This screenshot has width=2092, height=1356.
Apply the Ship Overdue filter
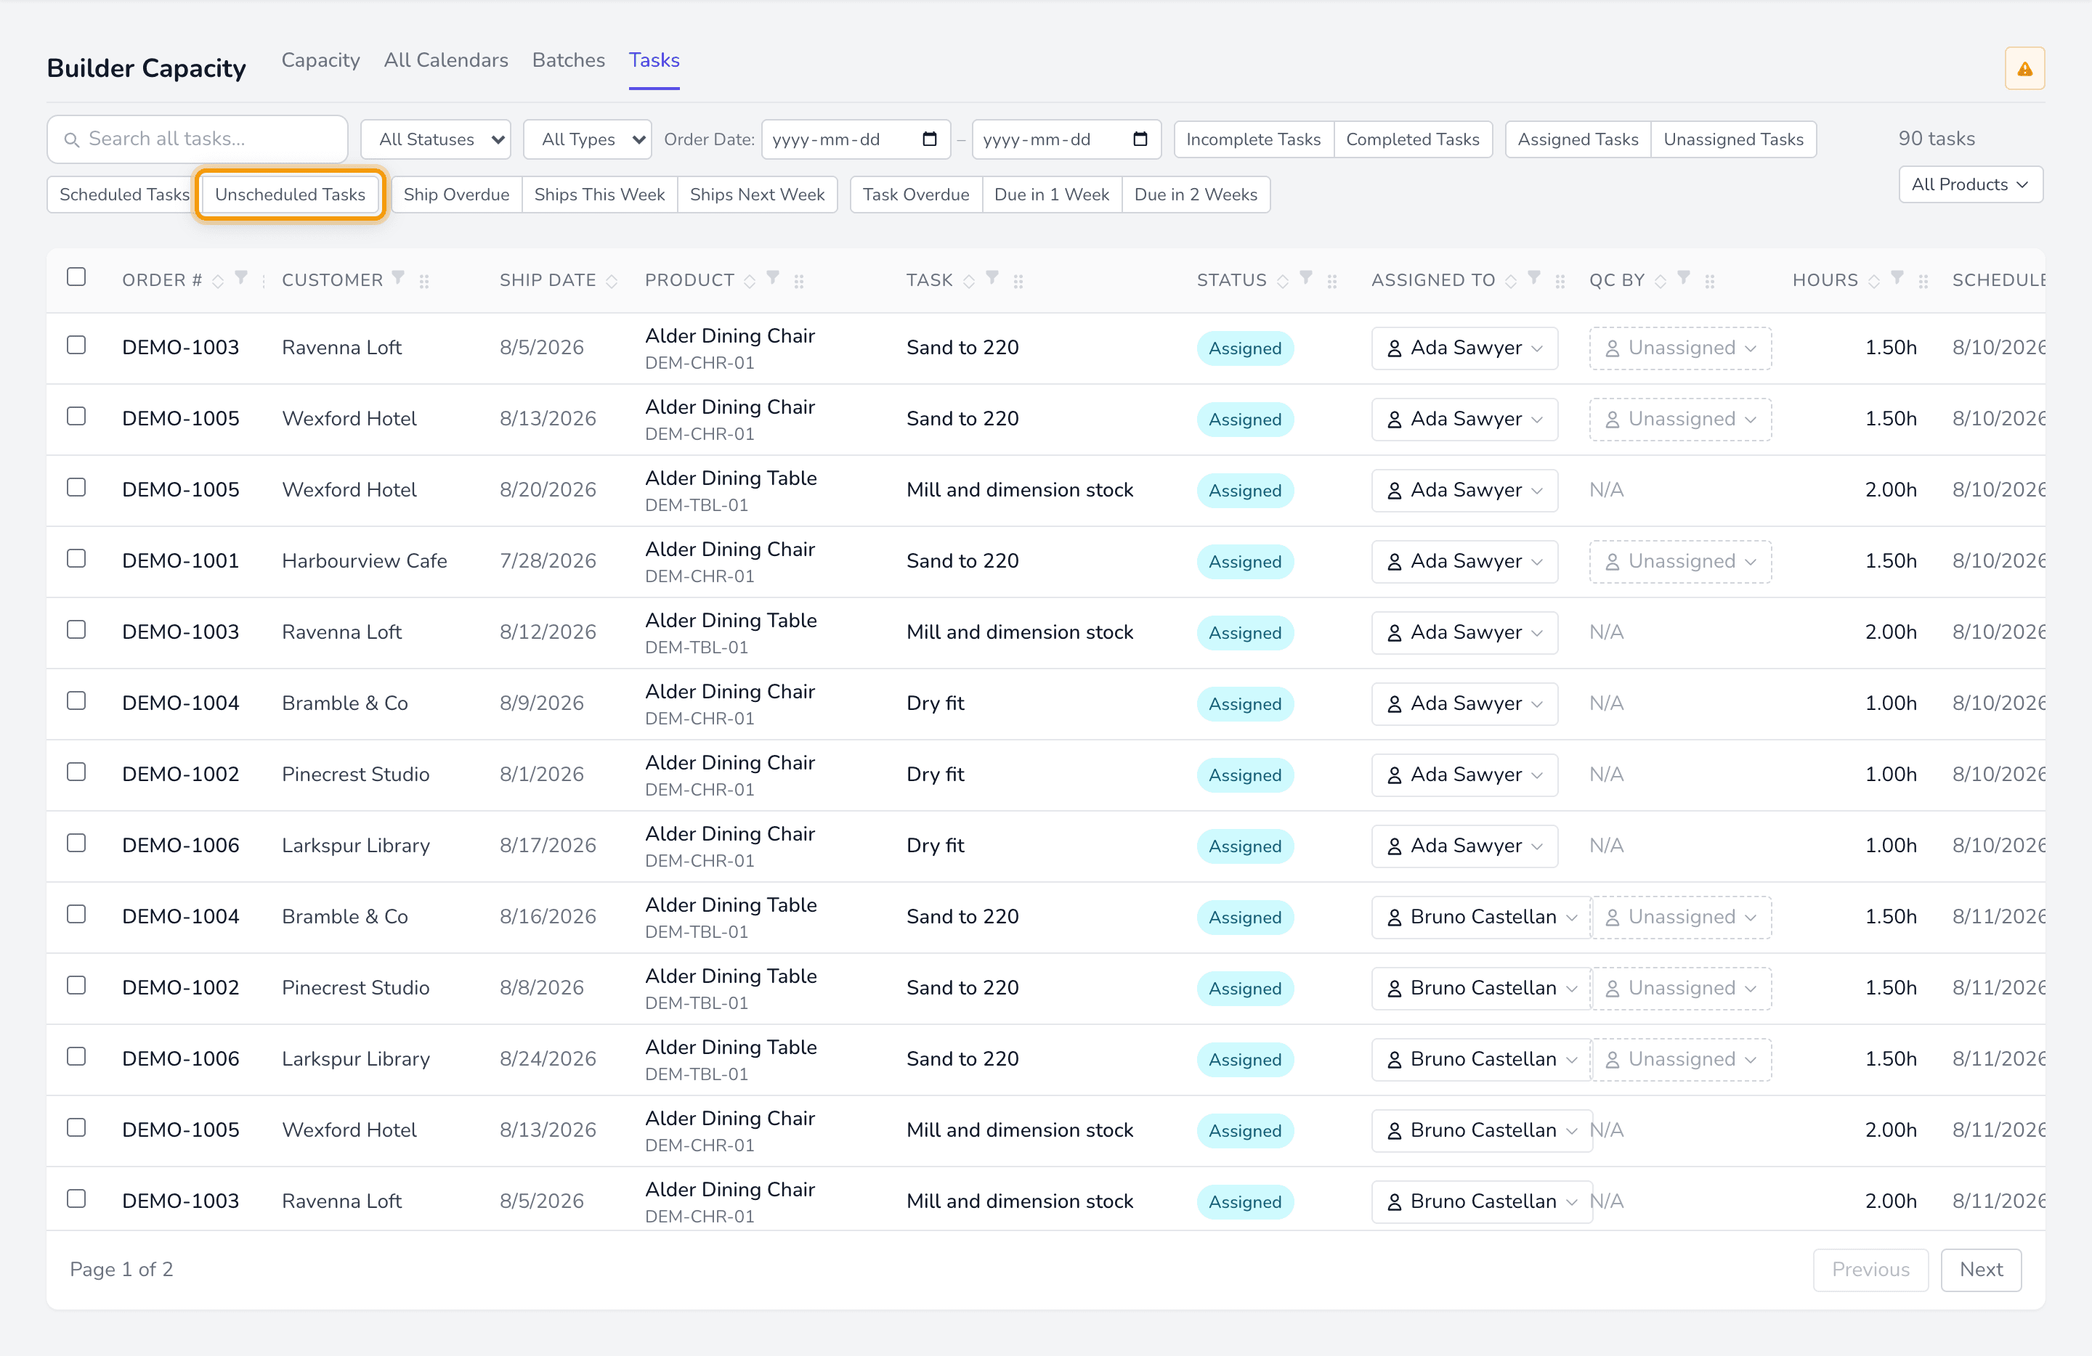456,194
